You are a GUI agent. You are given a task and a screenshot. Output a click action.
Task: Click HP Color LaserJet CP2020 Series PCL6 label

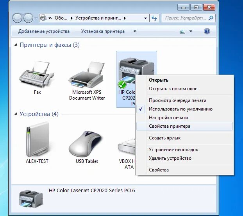pyautogui.click(x=92, y=191)
